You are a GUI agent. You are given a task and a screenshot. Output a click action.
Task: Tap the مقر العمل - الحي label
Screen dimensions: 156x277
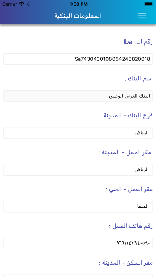(x=129, y=189)
